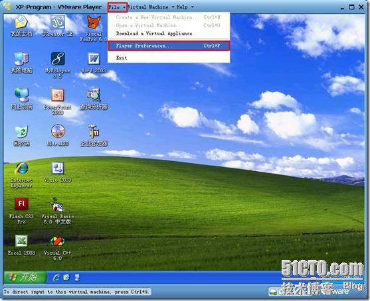Choose Open a Virtual Machine
Screen dimensions: 370x301
(169, 25)
